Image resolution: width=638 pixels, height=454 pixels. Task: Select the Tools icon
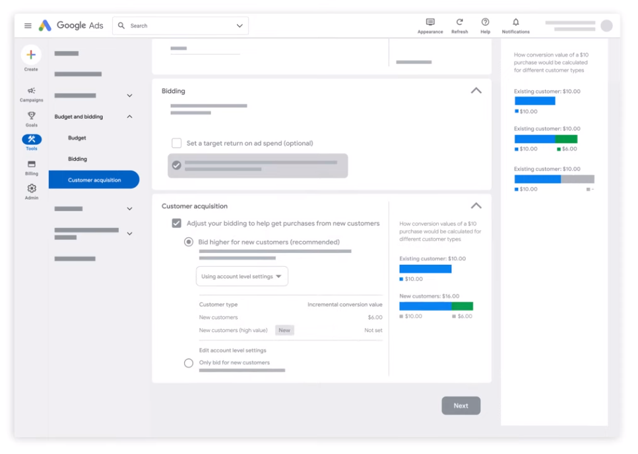[x=31, y=140]
